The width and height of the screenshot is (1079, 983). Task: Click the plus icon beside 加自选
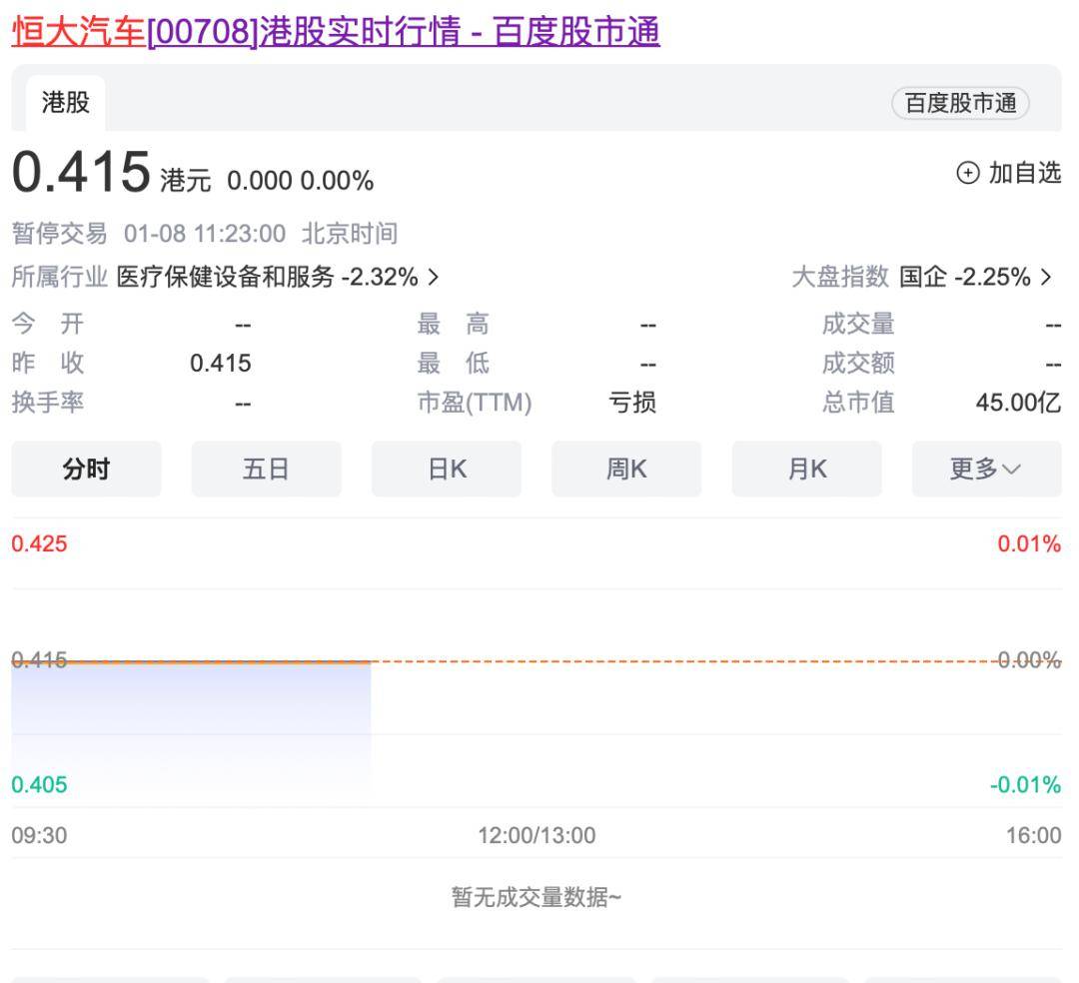tap(967, 174)
